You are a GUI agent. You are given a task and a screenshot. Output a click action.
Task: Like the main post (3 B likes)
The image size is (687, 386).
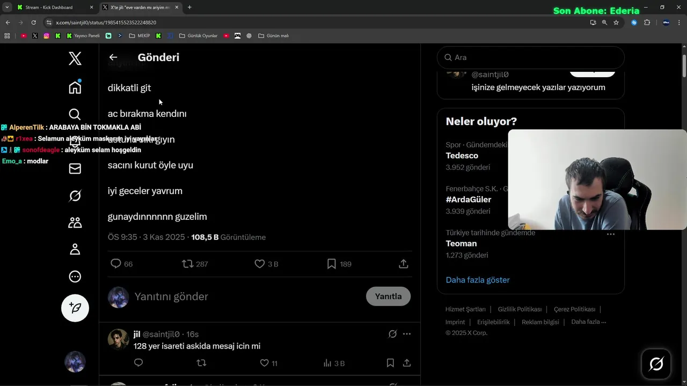click(x=259, y=264)
